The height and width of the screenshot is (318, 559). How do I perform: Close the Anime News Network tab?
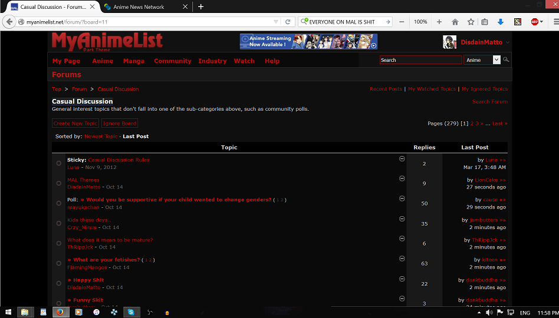point(185,6)
